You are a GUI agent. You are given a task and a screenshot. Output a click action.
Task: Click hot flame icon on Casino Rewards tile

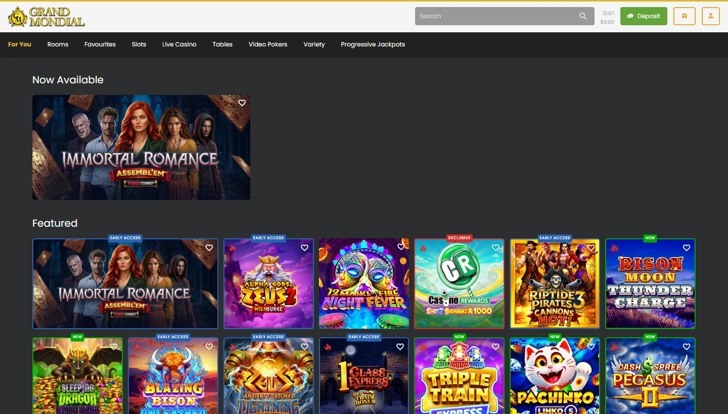pos(423,248)
